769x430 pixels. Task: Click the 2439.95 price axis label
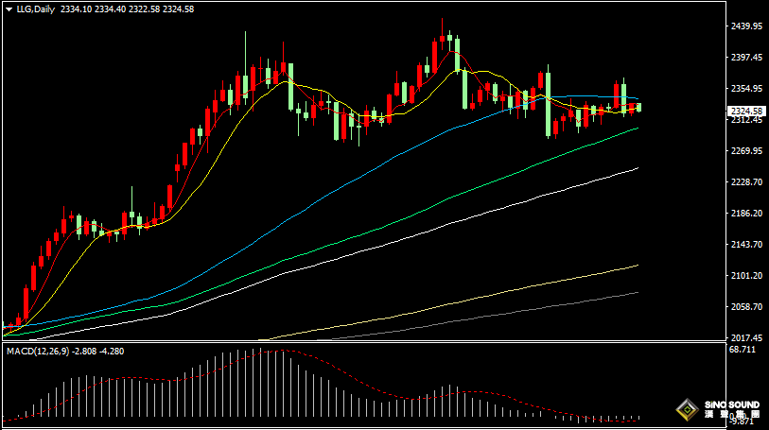745,26
